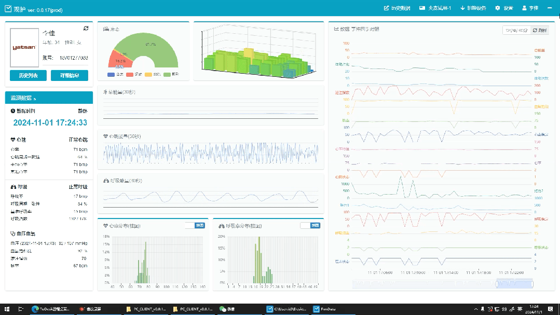Click the lungs icon in the respiration distribution title
Viewport: 560px width, 315px height.
[222, 226]
